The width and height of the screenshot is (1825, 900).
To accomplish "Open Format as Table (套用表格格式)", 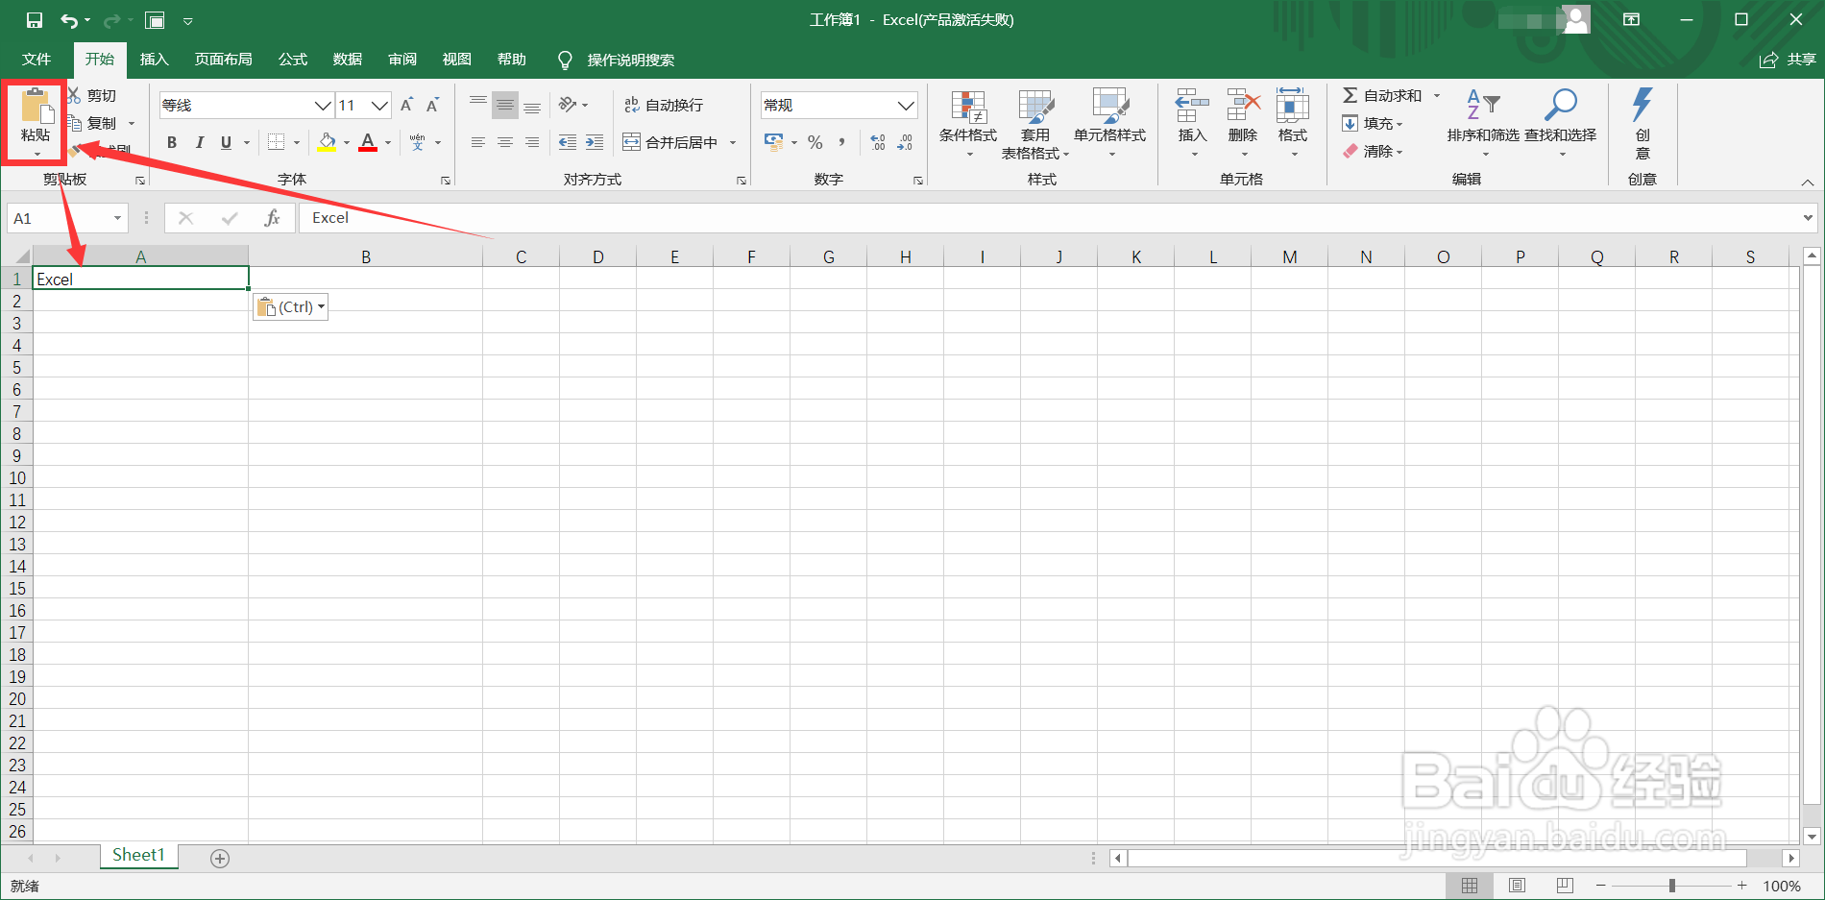I will tap(1035, 125).
